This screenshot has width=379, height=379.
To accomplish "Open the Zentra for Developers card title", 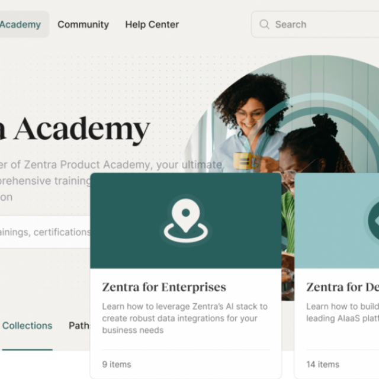I will 342,287.
